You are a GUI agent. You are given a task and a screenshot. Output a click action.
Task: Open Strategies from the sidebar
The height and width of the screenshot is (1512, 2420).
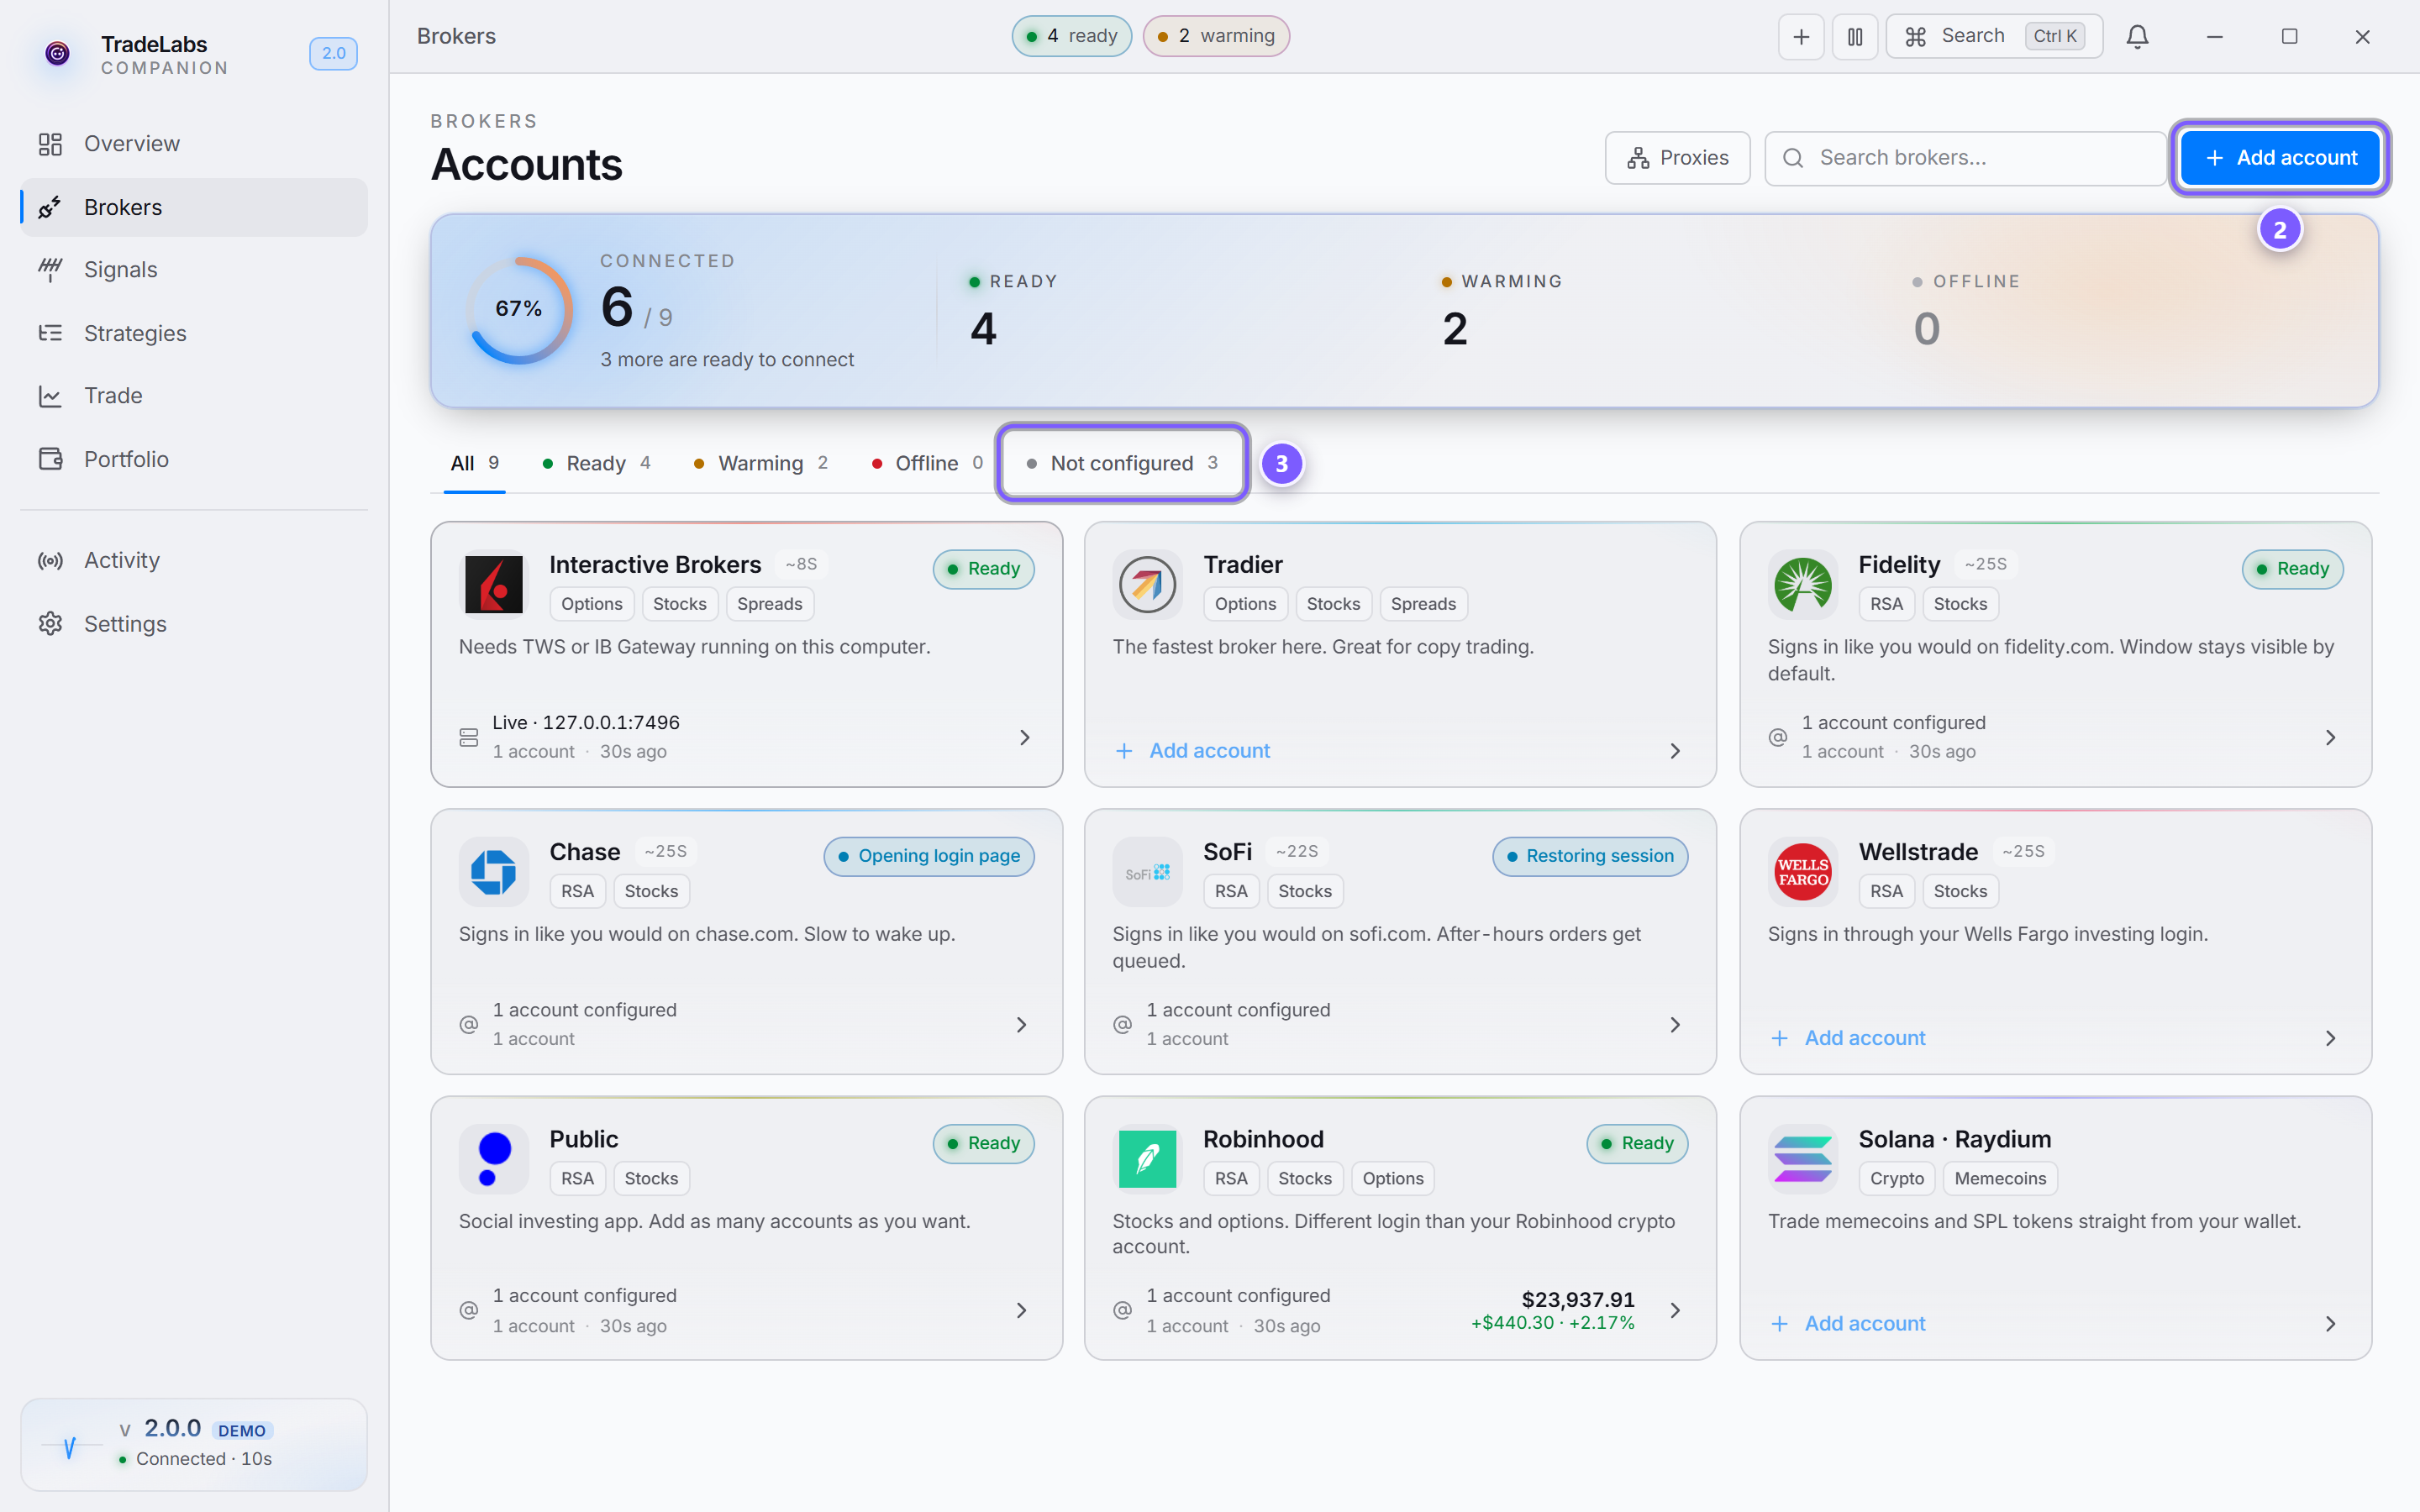pyautogui.click(x=194, y=333)
